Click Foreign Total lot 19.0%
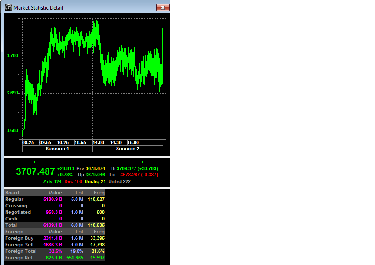Screen dimensions: 375x265 pyautogui.click(x=77, y=251)
